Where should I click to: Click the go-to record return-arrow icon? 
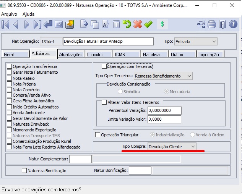pyautogui.click(x=48, y=24)
